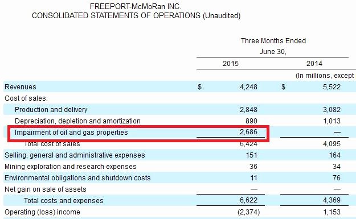Click Depreciation, depletion and amortization label

coord(77,121)
